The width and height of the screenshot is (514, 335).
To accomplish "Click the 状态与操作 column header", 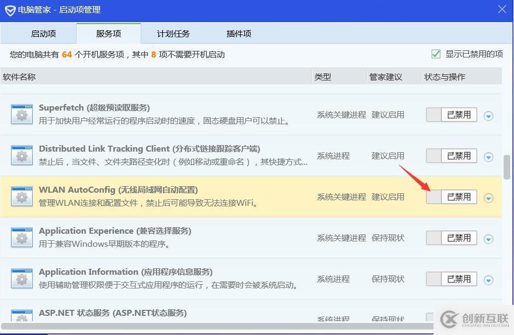I will tap(461, 77).
